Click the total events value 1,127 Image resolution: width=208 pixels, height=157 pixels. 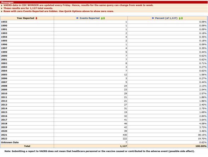[x=124, y=146]
